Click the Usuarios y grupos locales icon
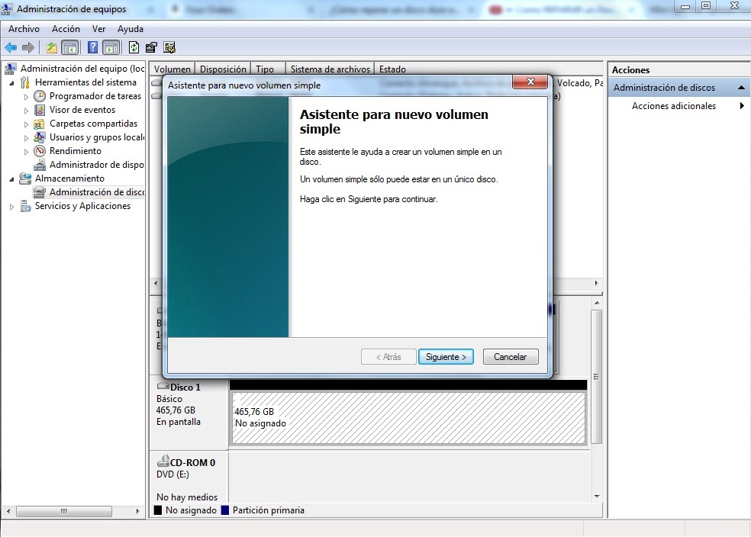This screenshot has width=751, height=537. click(40, 137)
